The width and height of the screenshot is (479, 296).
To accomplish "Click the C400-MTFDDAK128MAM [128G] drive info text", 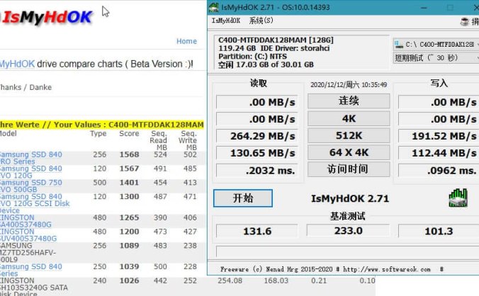I will click(276, 40).
